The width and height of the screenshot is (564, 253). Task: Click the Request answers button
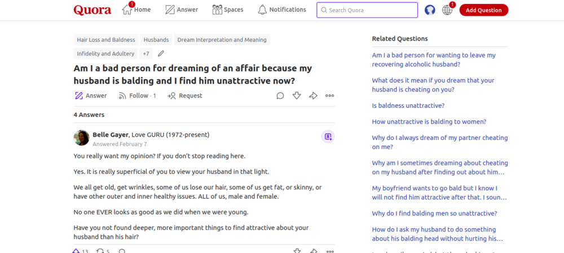point(184,95)
